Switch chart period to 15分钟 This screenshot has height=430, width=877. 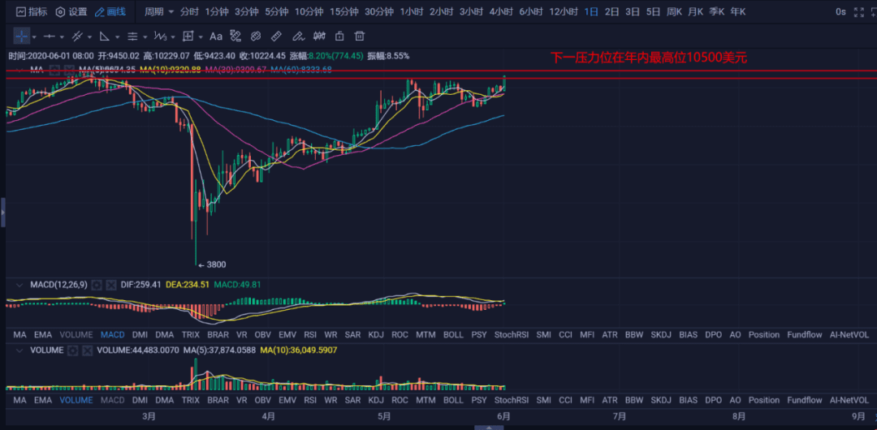click(344, 11)
